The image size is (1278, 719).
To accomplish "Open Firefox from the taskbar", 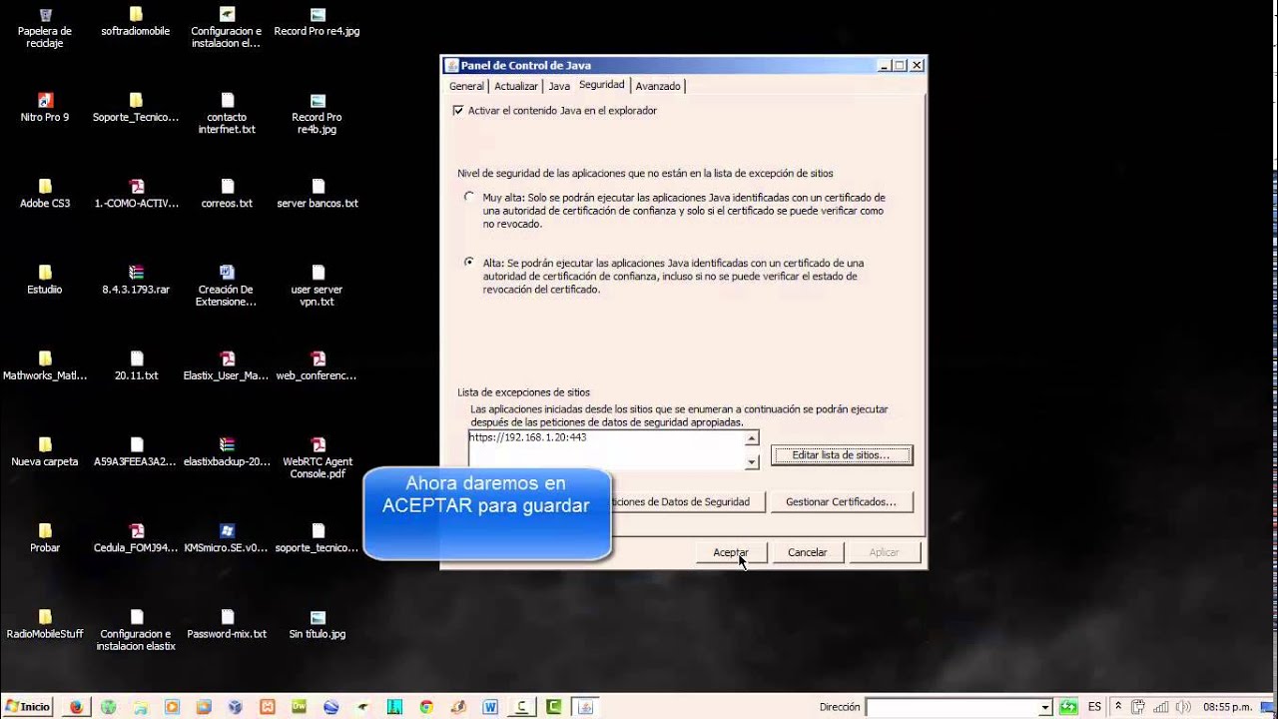I will coord(76,707).
